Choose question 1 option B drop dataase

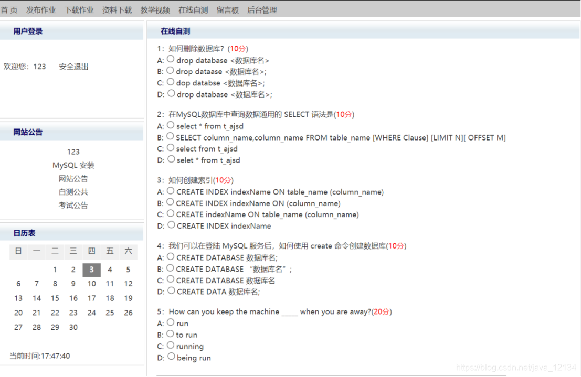tap(170, 70)
